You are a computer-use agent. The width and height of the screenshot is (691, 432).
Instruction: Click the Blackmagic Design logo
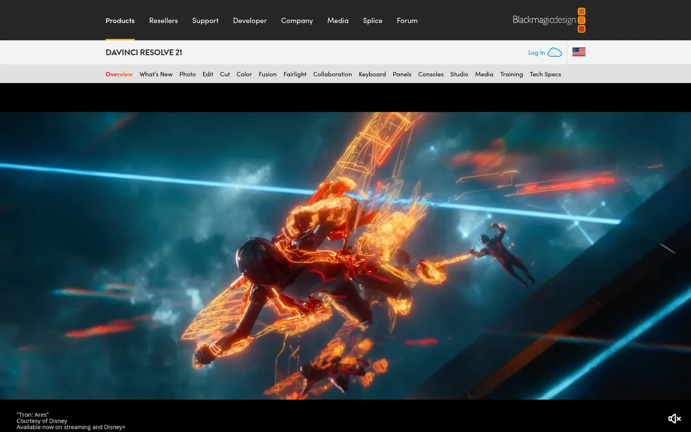pyautogui.click(x=549, y=20)
